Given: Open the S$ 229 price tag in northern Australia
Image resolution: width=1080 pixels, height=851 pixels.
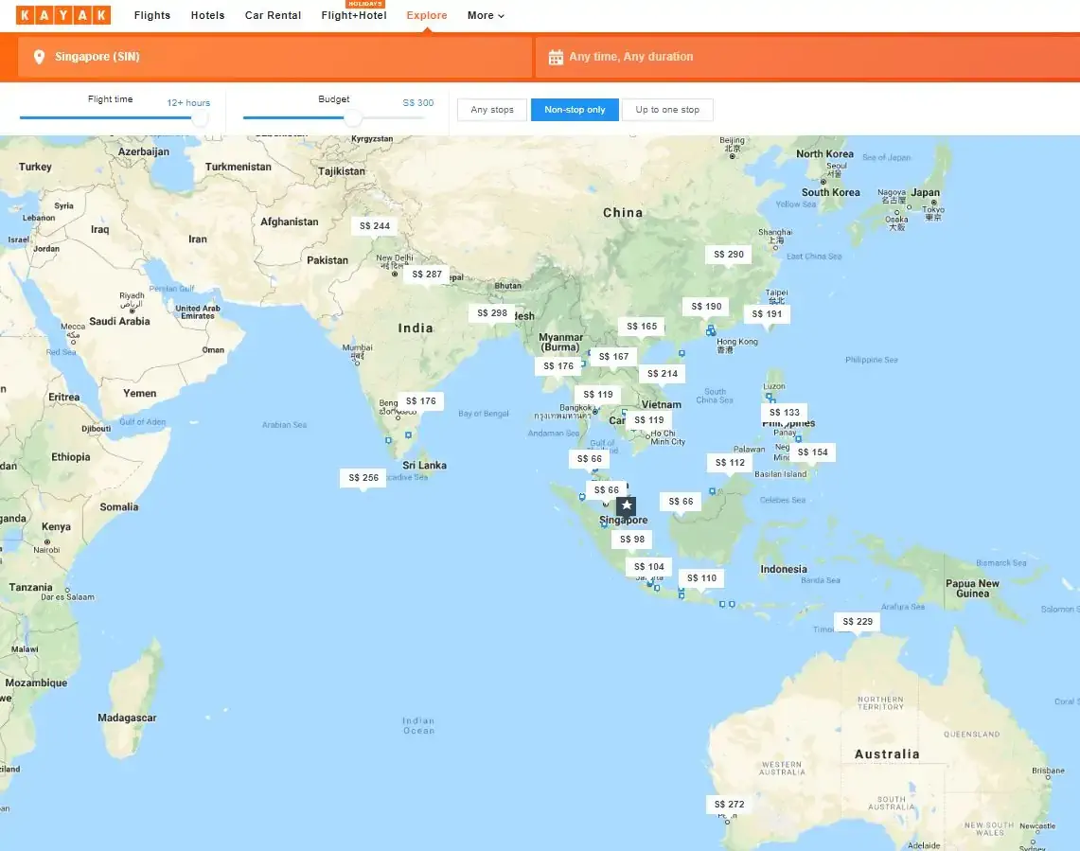Looking at the screenshot, I should (x=857, y=622).
